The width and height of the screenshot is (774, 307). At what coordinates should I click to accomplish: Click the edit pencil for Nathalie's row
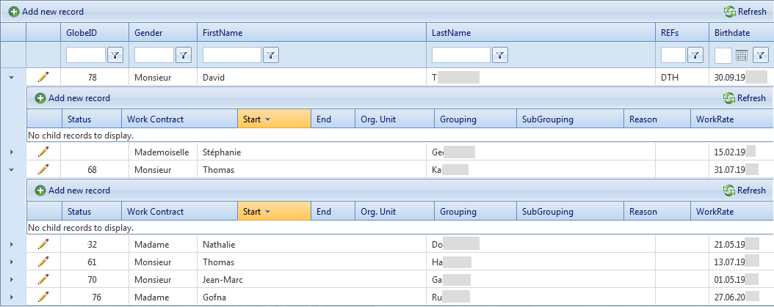(x=43, y=244)
